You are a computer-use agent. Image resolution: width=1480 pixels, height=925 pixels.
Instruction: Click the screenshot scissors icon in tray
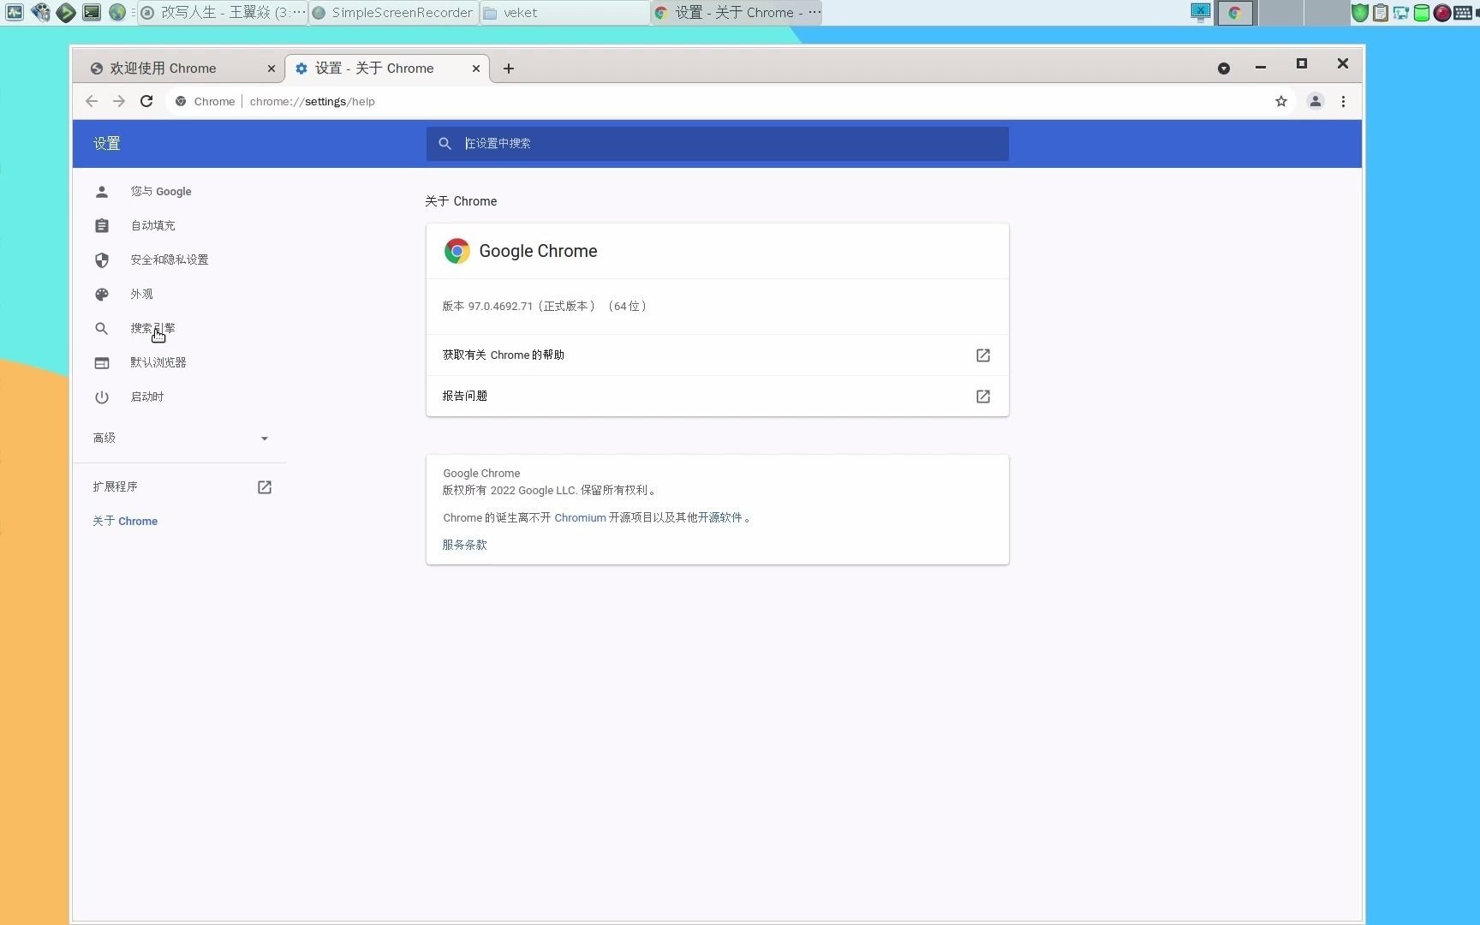(1201, 12)
